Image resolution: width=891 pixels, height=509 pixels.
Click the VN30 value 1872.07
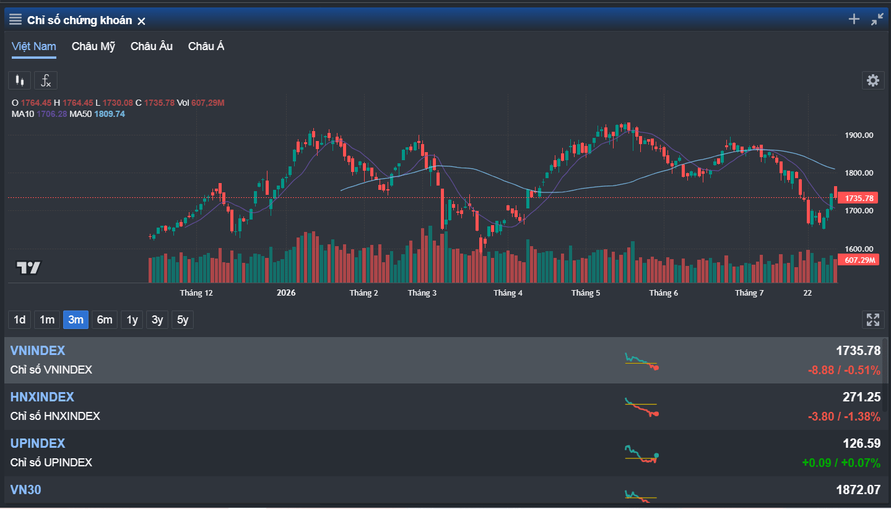858,490
